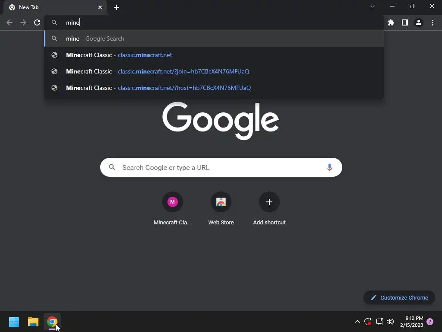The height and width of the screenshot is (332, 442).
Task: Select the Minecraft Classic ?host= suggestion
Action: pos(214,88)
